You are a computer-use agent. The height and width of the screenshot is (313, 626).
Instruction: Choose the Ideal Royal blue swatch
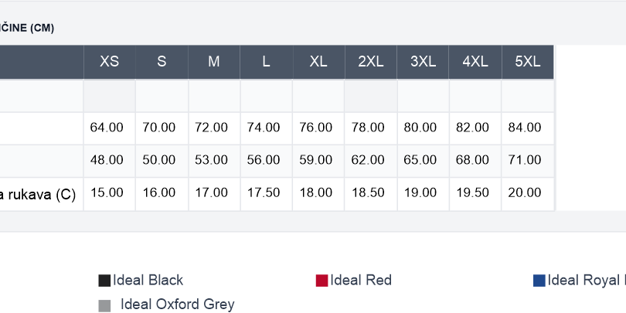pyautogui.click(x=539, y=281)
